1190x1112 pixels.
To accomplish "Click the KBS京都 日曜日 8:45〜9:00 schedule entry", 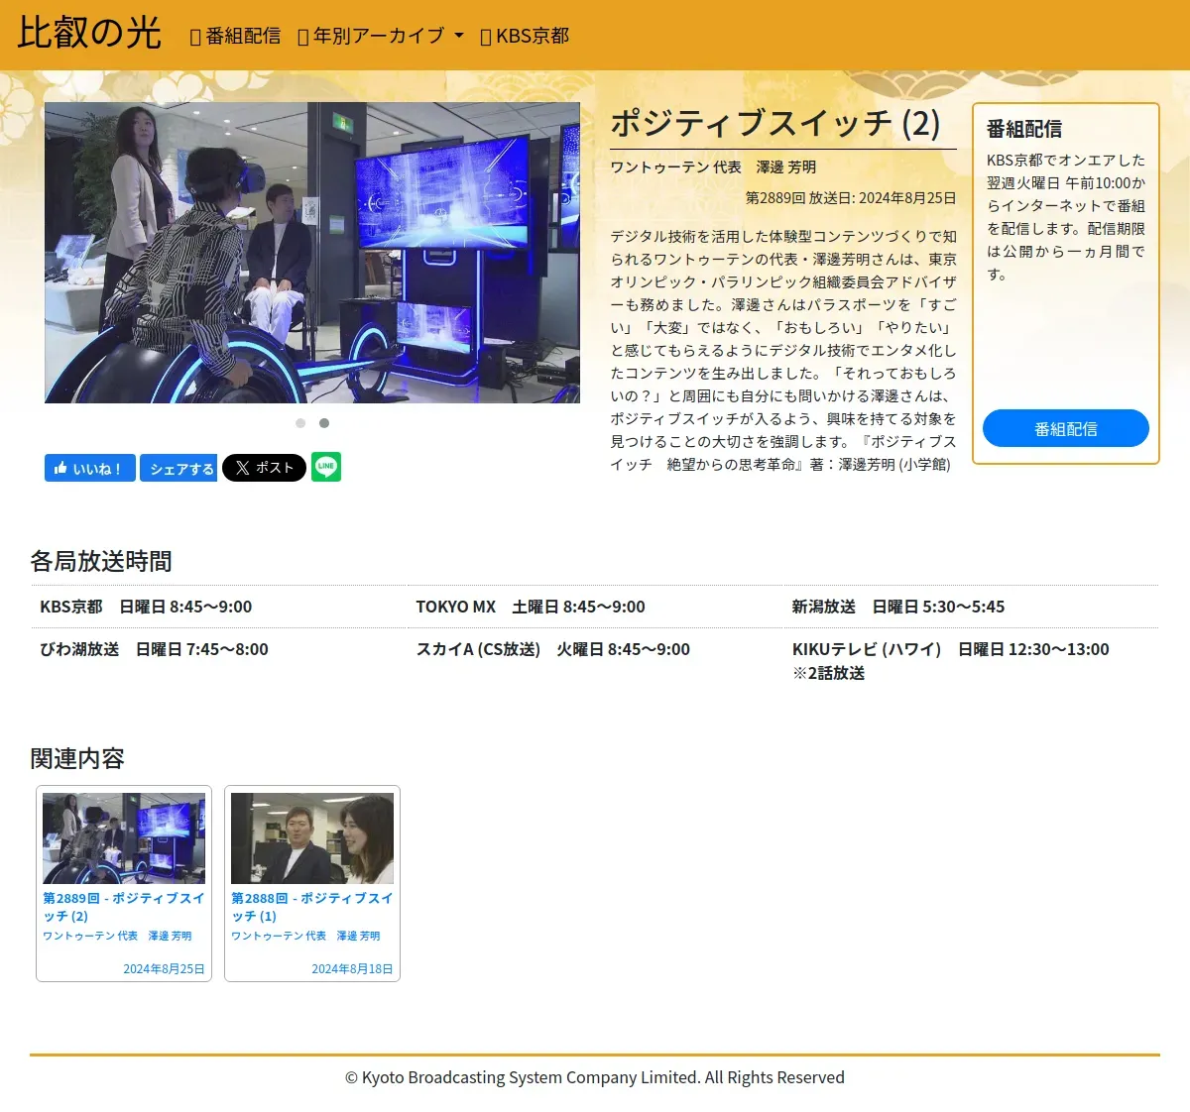I will pyautogui.click(x=146, y=607).
